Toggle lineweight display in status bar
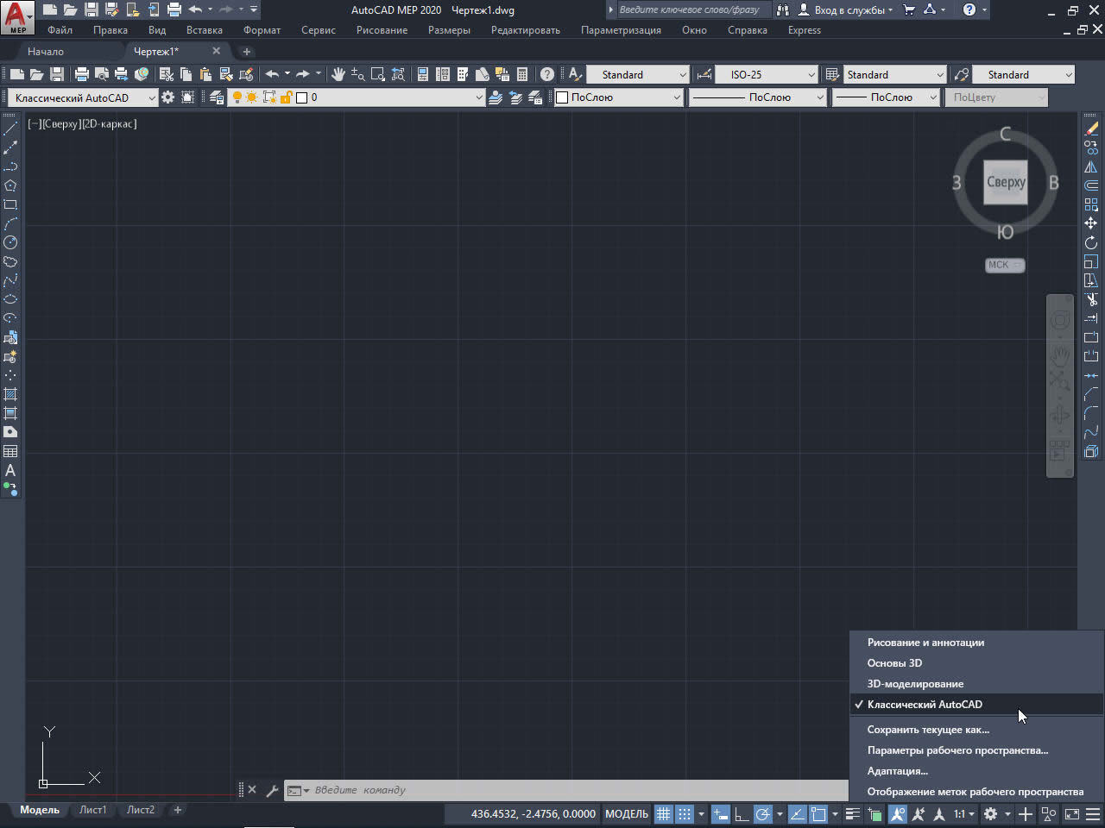This screenshot has height=828, width=1105. [852, 813]
